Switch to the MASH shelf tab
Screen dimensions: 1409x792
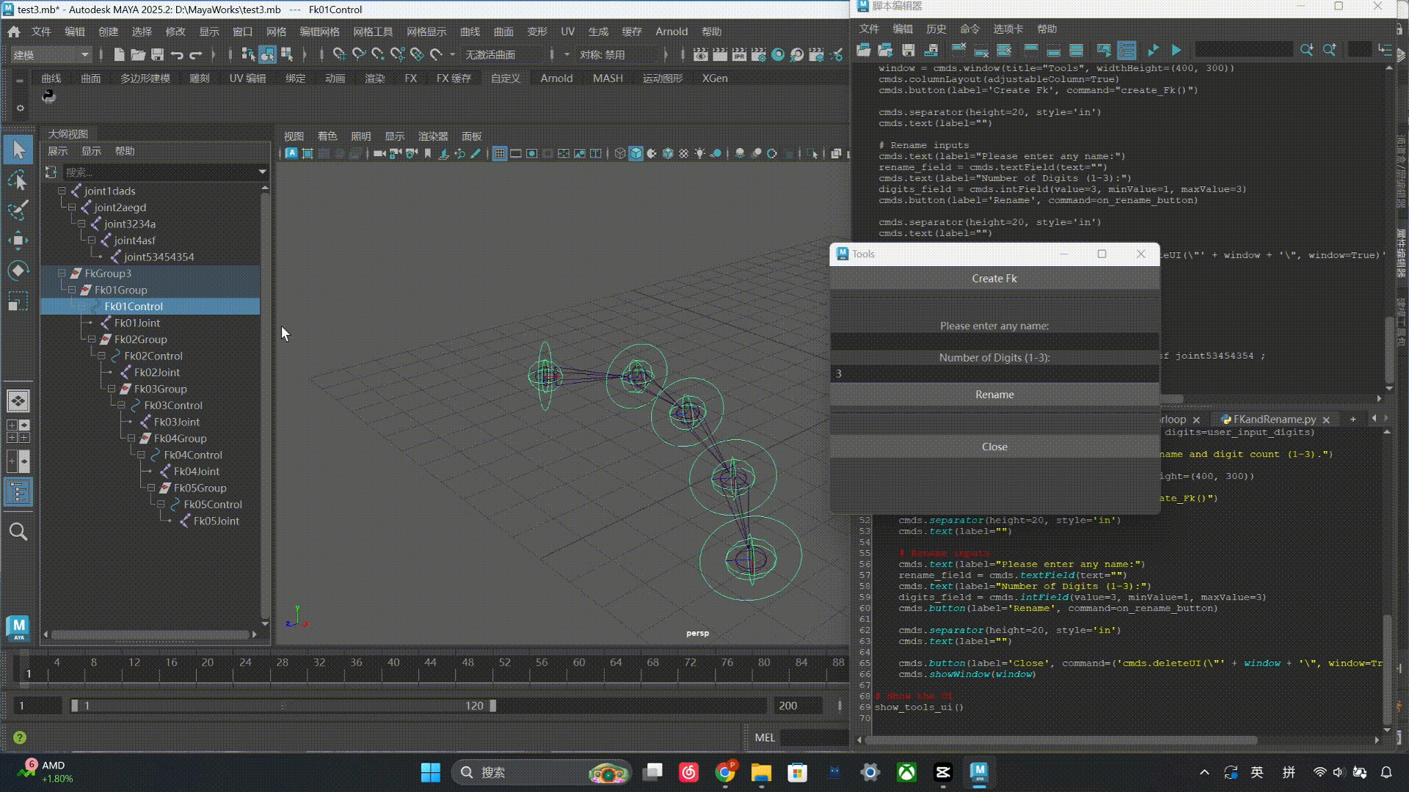click(608, 78)
